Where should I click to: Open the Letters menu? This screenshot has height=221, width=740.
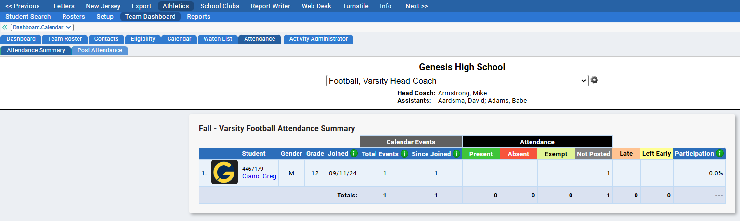point(64,6)
